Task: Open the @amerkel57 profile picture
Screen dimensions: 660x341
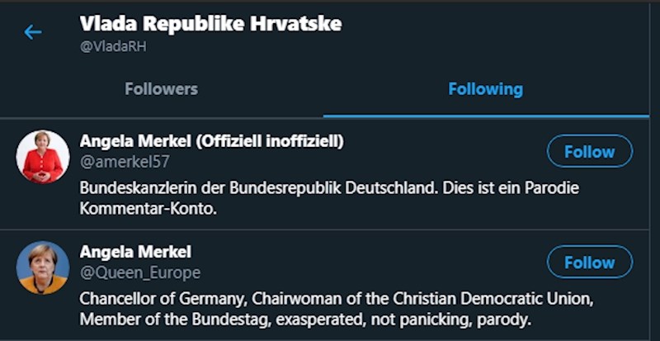Action: click(43, 156)
